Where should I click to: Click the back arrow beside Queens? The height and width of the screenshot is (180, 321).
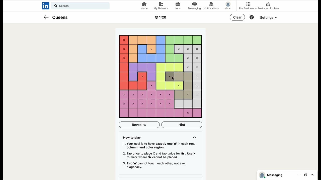tap(46, 17)
